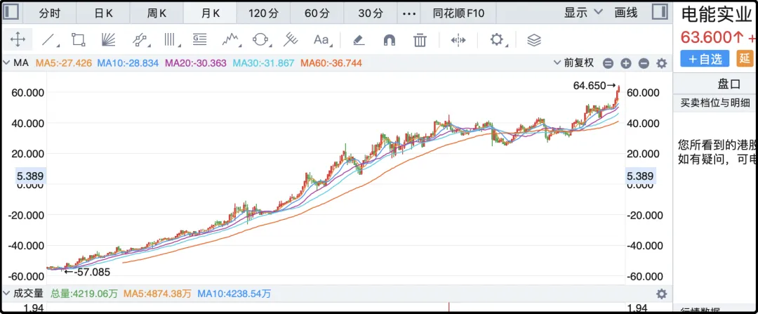This screenshot has height=314, width=758.
Task: Pick the eraser drawing tool
Action: 358,40
